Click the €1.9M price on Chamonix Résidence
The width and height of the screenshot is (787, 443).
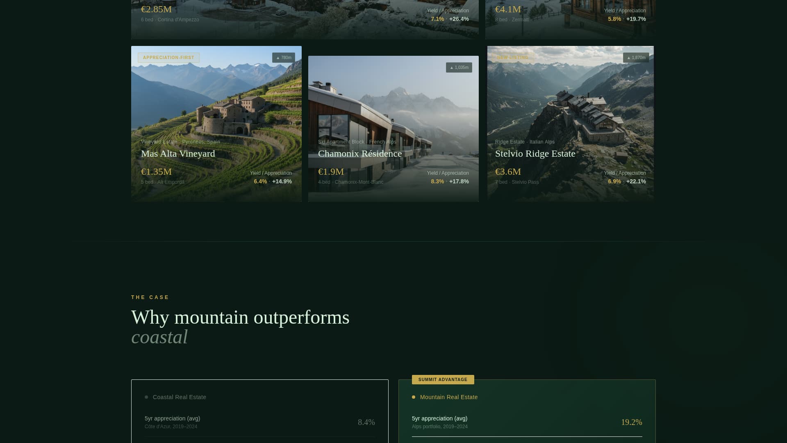coord(331,172)
